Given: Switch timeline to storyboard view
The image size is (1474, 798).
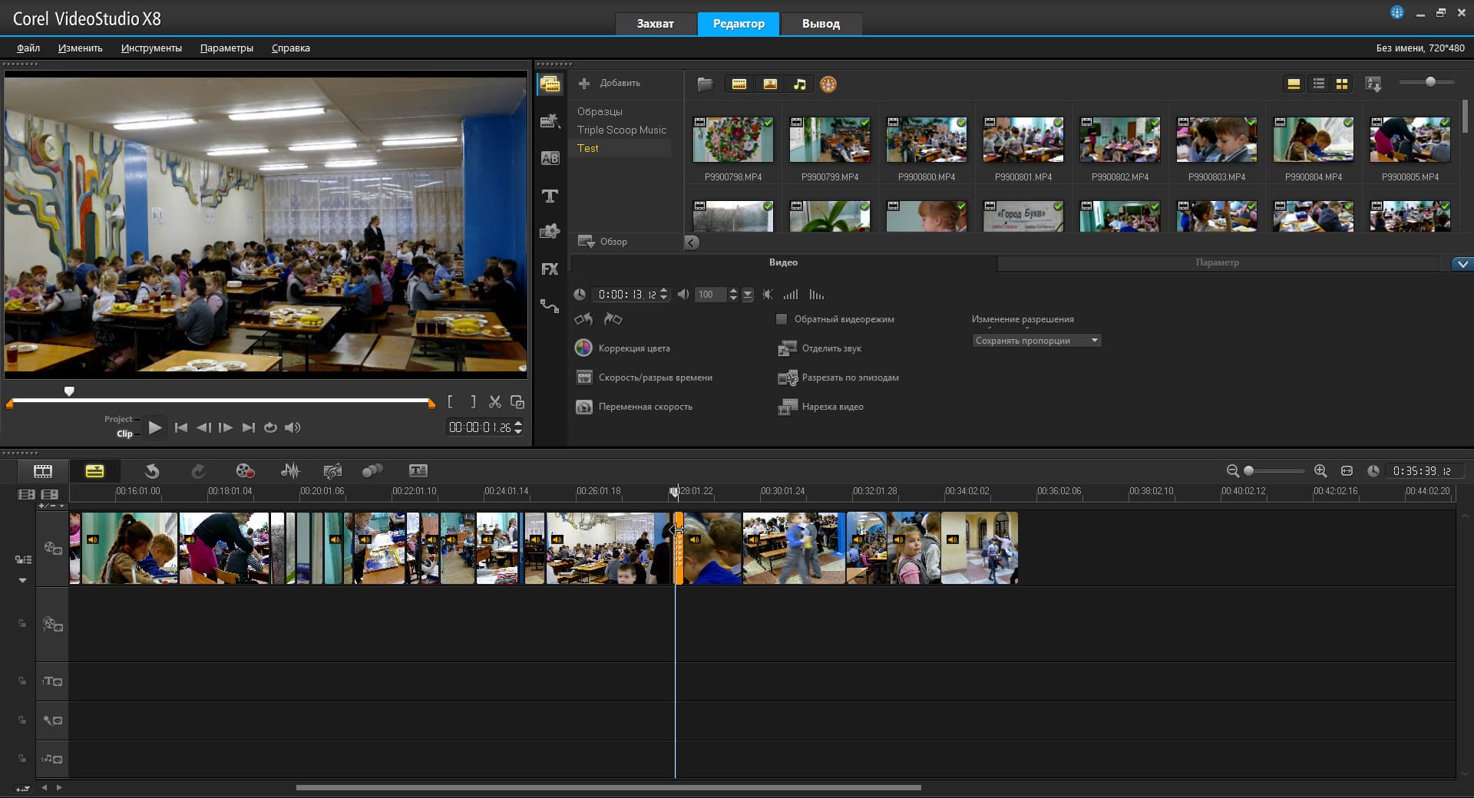Looking at the screenshot, I should [x=43, y=471].
